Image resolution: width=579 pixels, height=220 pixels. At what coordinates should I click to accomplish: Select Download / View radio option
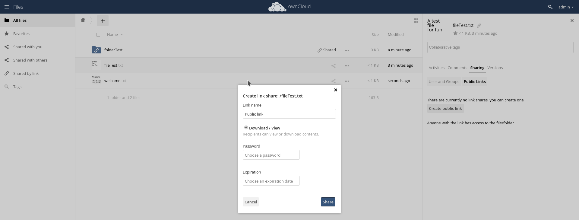click(246, 128)
